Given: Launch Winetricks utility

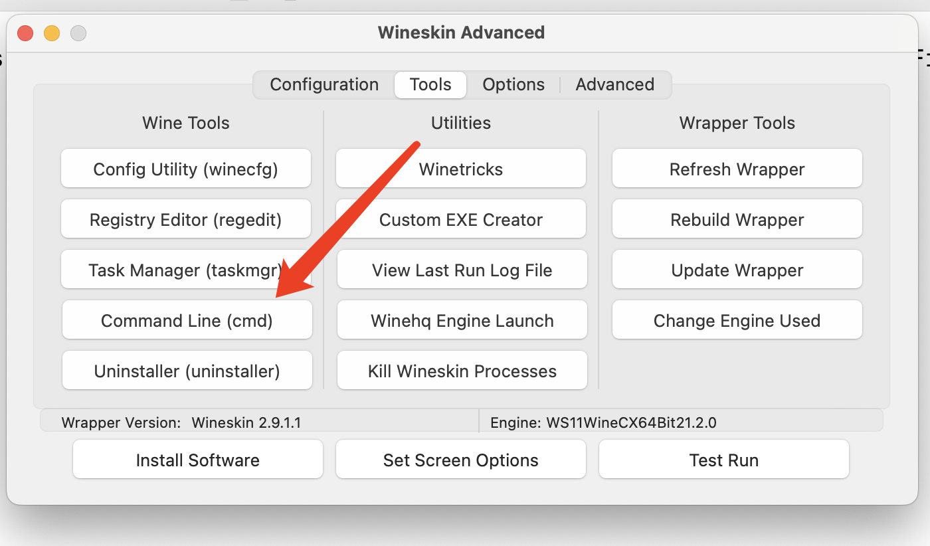Looking at the screenshot, I should (461, 169).
